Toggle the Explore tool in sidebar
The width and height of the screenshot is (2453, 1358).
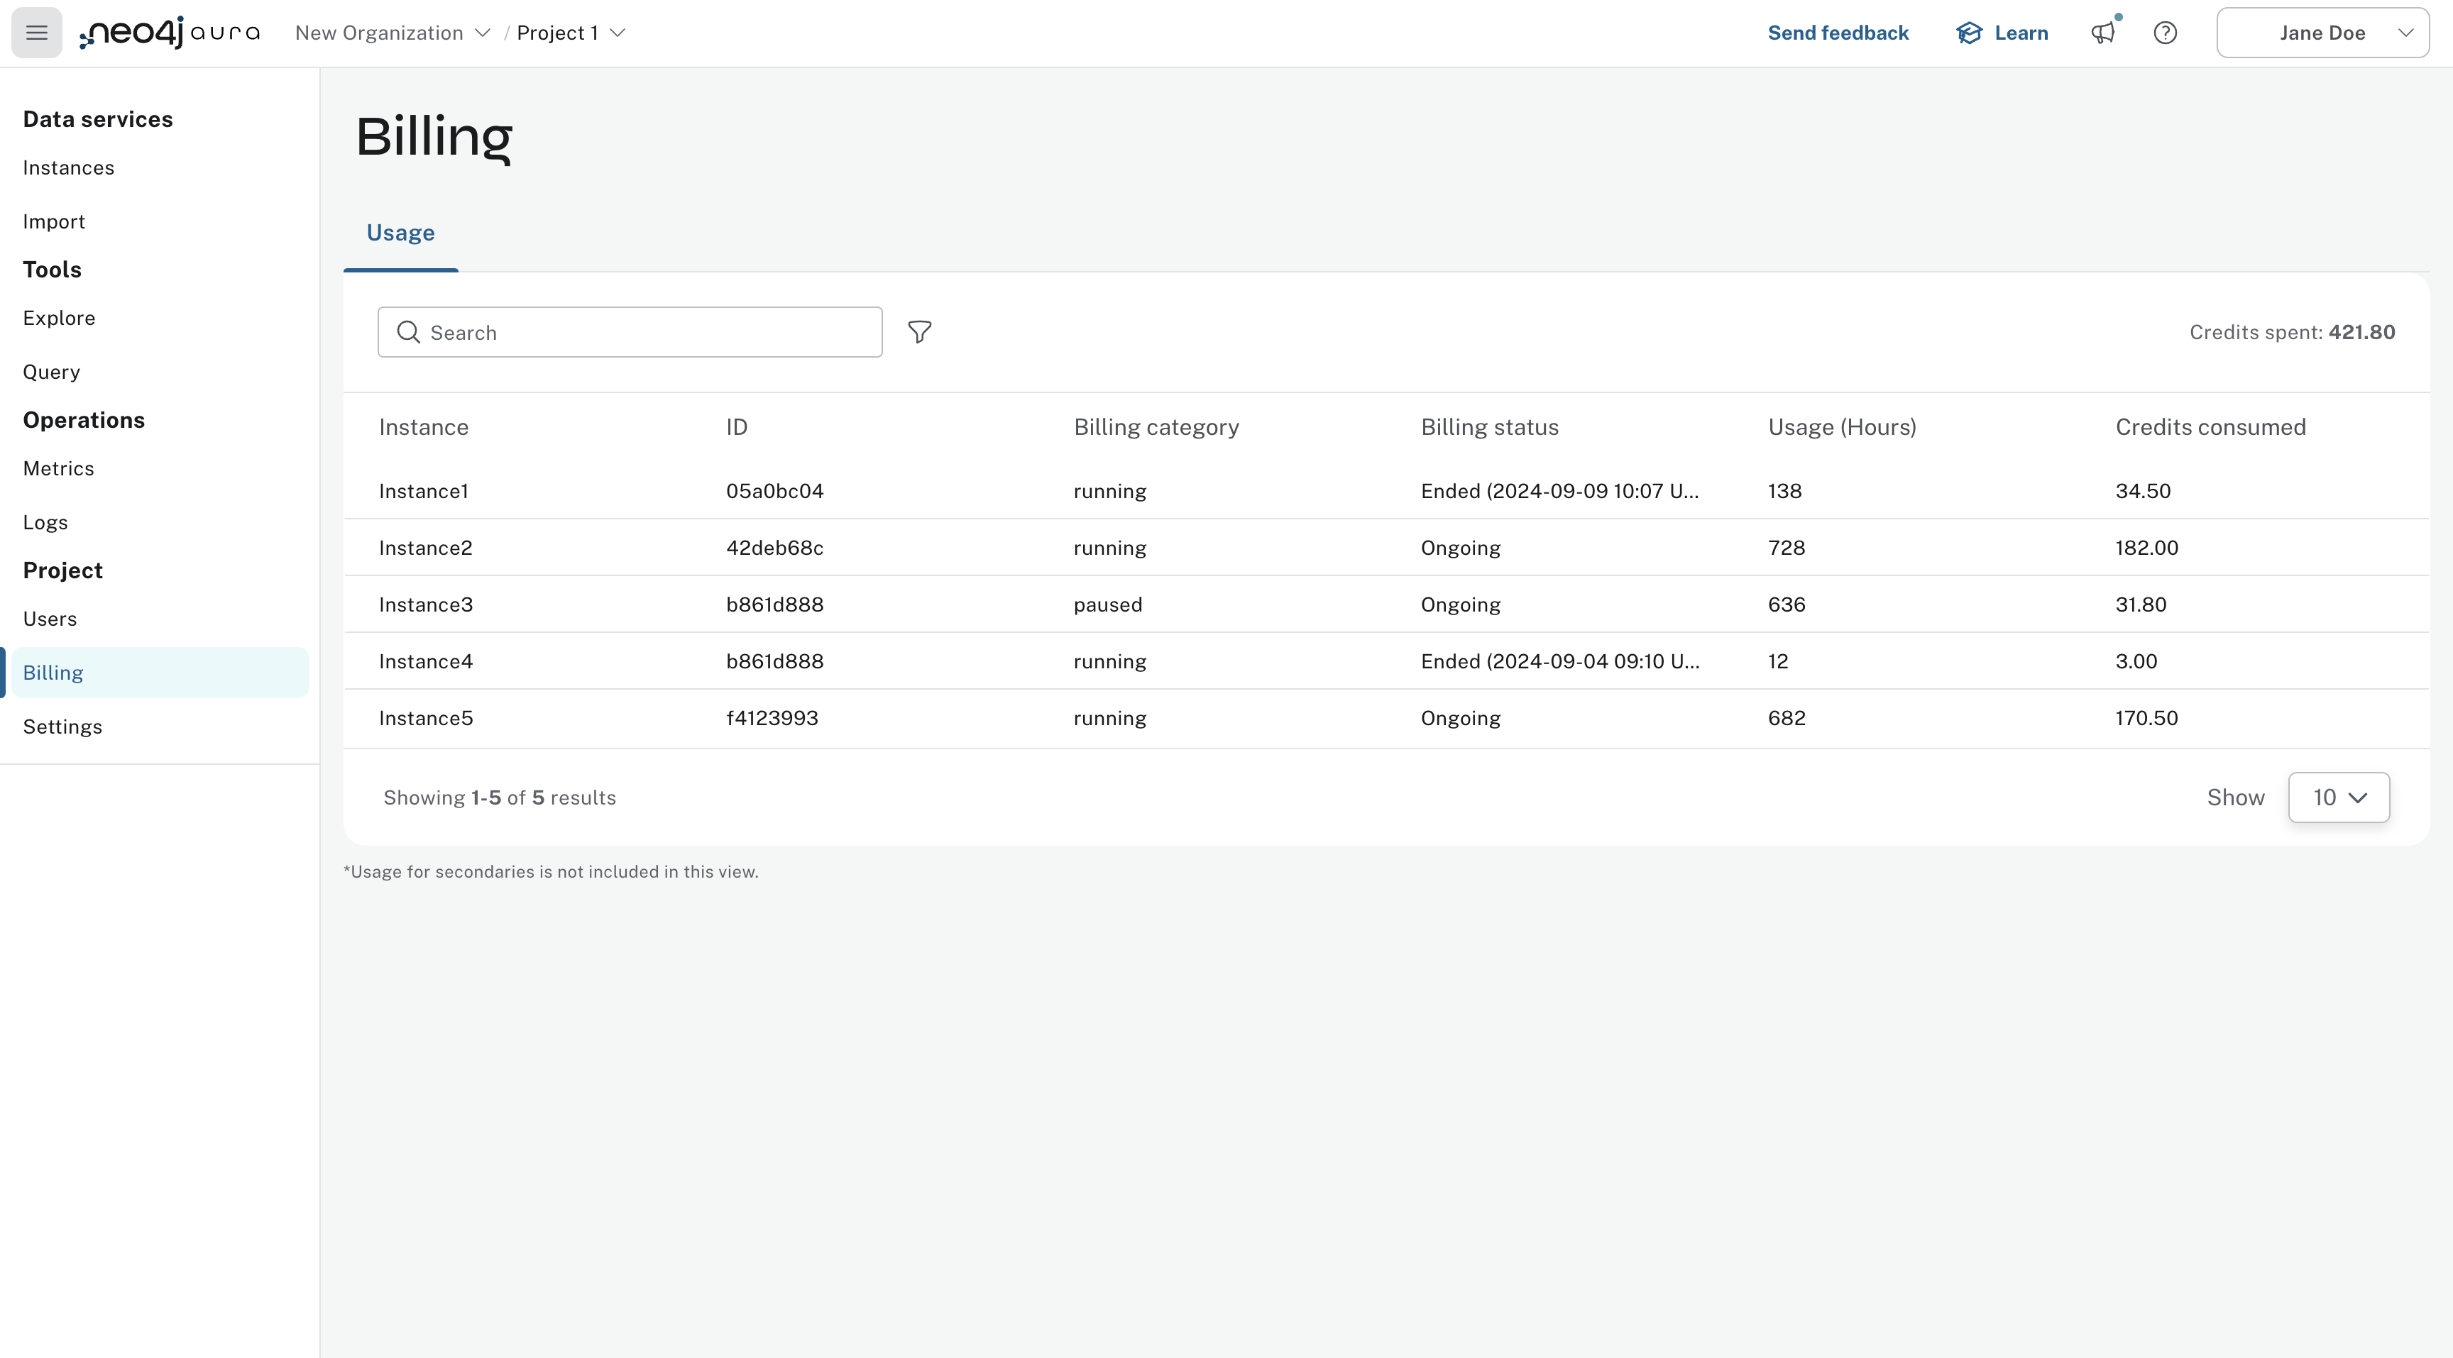58,316
